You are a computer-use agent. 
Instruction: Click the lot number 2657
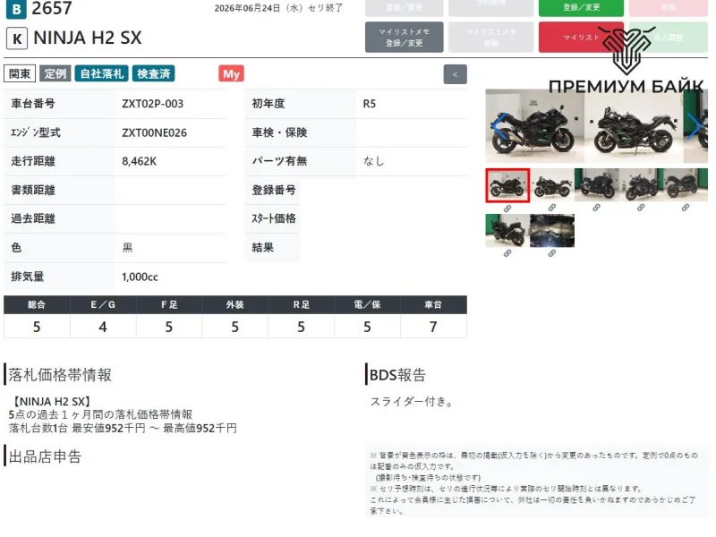click(x=52, y=8)
